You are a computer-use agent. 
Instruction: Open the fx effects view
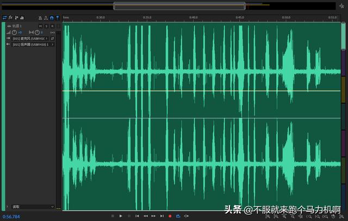10,17
